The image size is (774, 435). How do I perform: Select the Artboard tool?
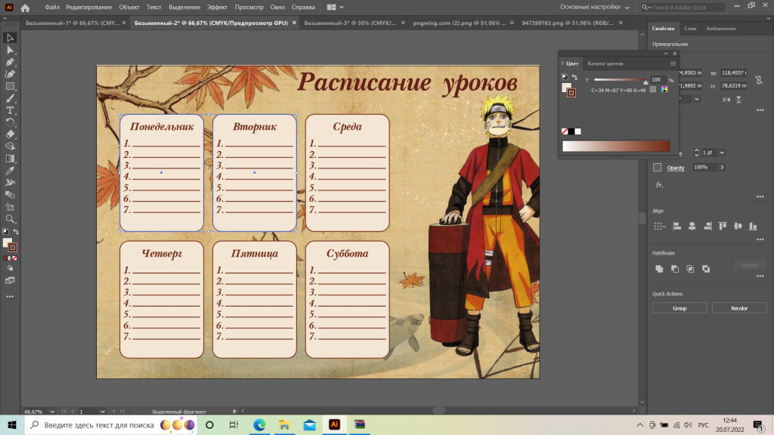click(10, 207)
